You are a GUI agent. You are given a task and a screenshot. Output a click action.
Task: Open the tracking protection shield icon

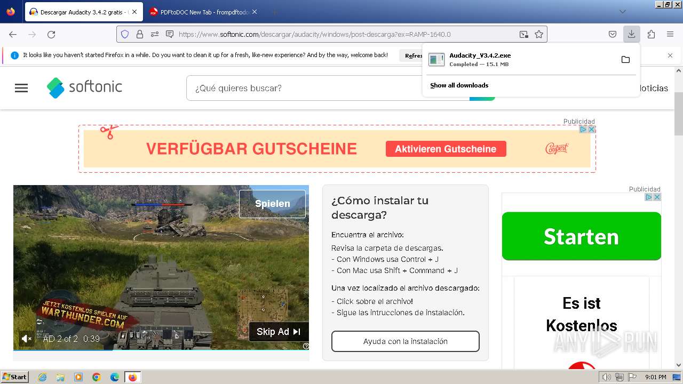coord(125,34)
